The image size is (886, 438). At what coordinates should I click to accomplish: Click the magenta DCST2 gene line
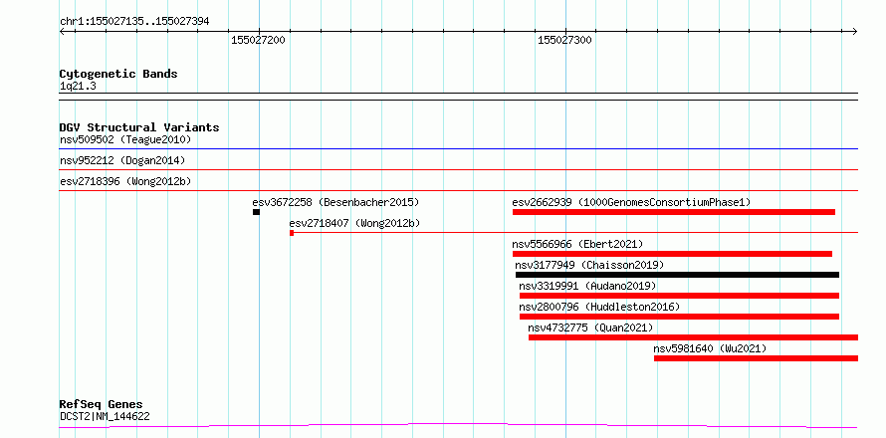[x=458, y=425]
